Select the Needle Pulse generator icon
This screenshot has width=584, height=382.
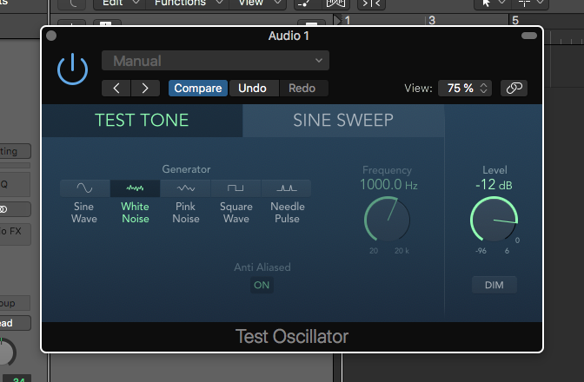point(286,188)
